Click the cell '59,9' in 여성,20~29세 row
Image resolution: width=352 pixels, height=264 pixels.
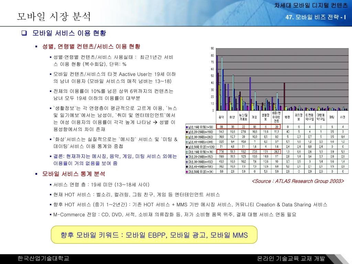pos(221,156)
